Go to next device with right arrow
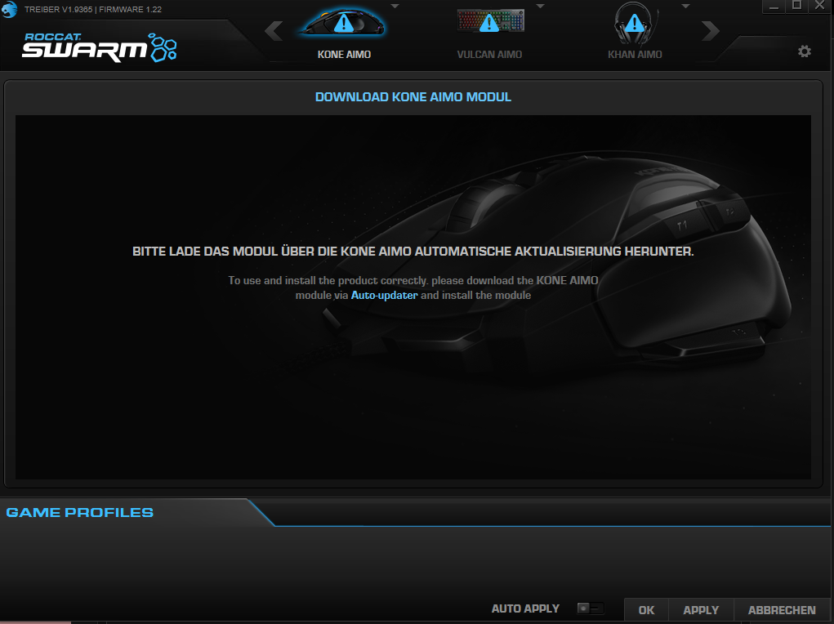The image size is (834, 624). 710,31
